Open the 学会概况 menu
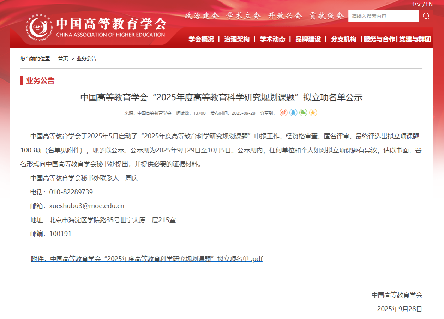The width and height of the screenshot is (444, 319). tap(201, 39)
